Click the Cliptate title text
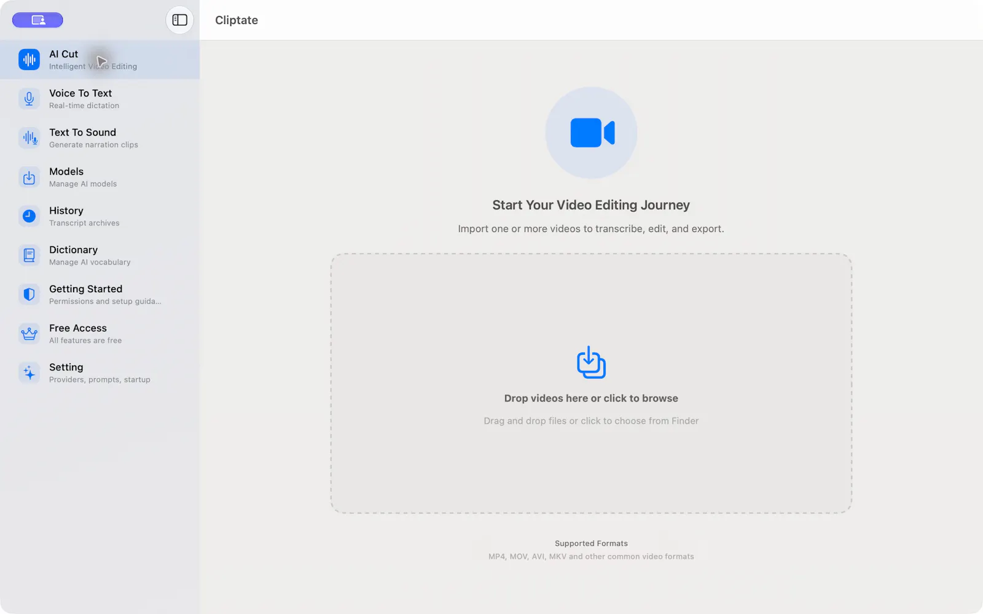Image resolution: width=983 pixels, height=614 pixels. point(237,20)
